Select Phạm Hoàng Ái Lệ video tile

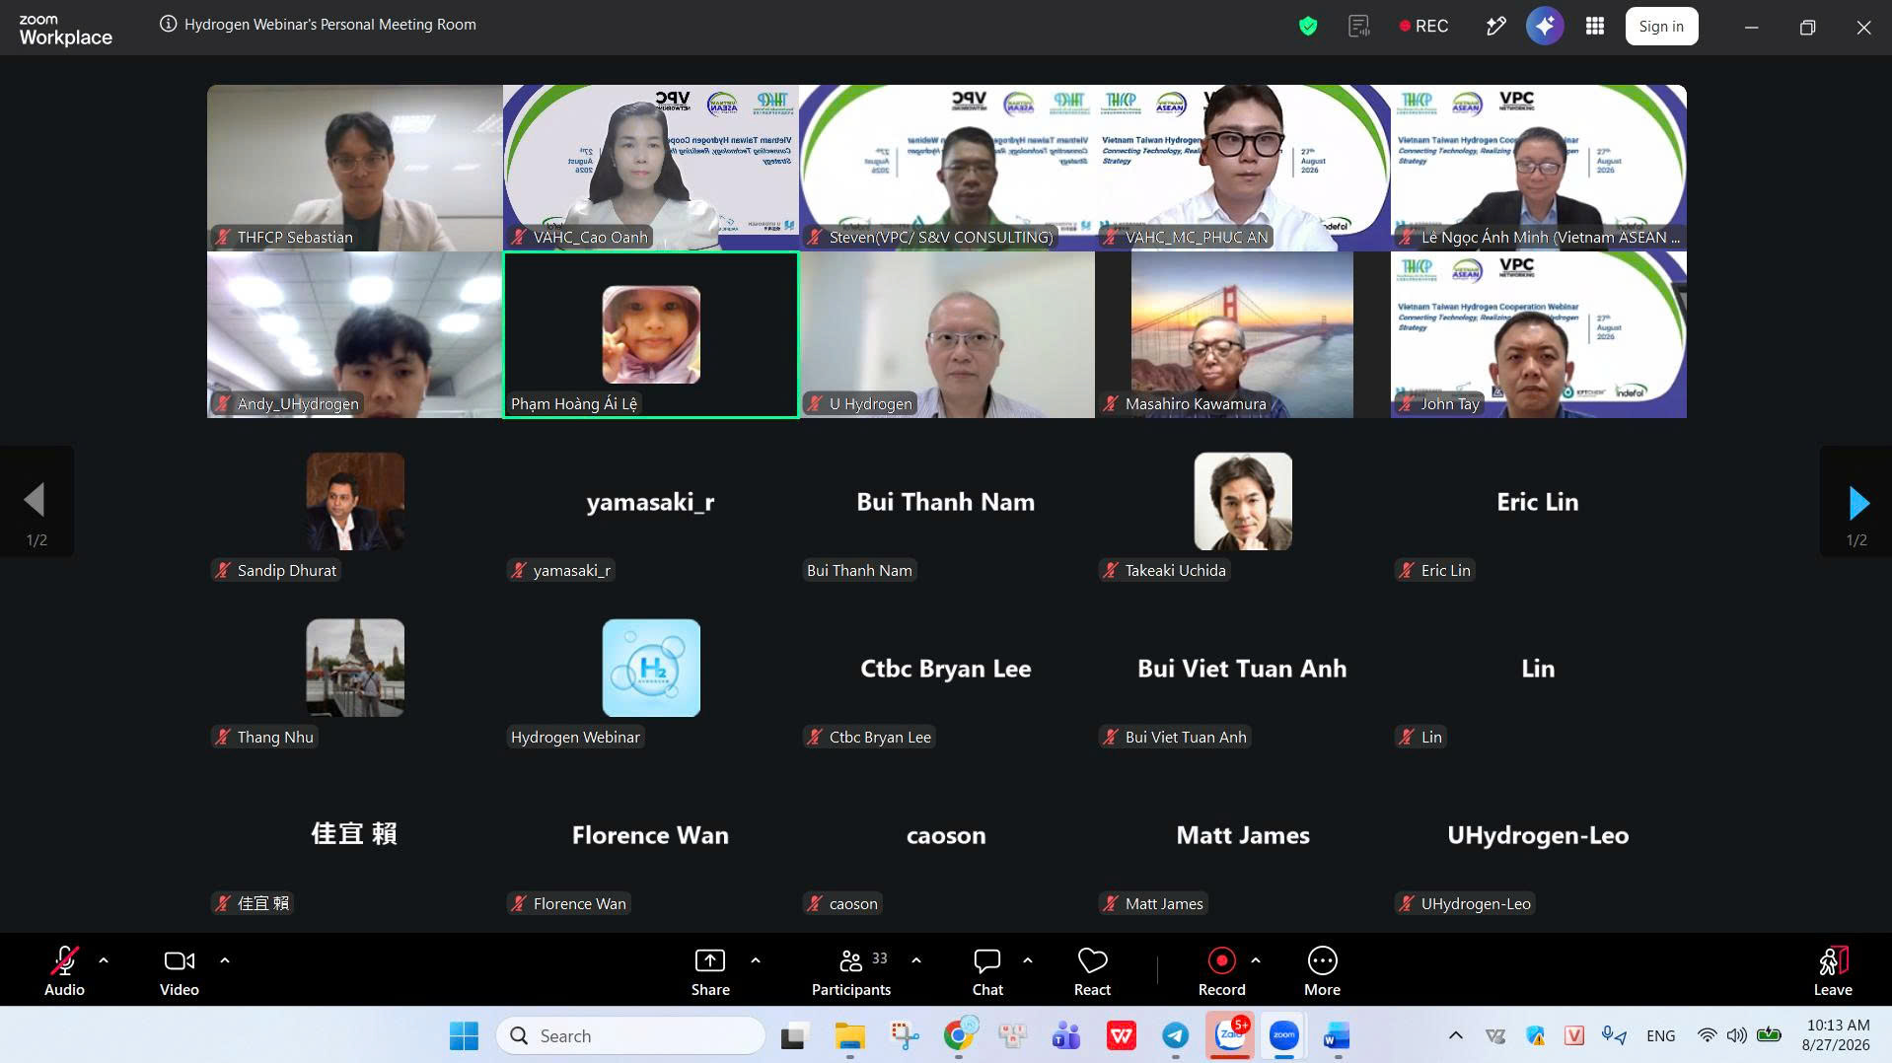coord(651,335)
